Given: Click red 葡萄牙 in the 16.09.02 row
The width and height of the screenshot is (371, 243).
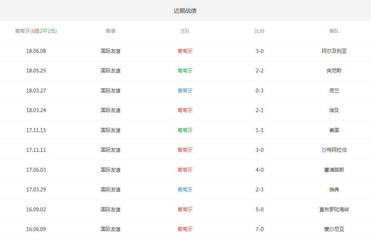Looking at the screenshot, I should pyautogui.click(x=185, y=209).
